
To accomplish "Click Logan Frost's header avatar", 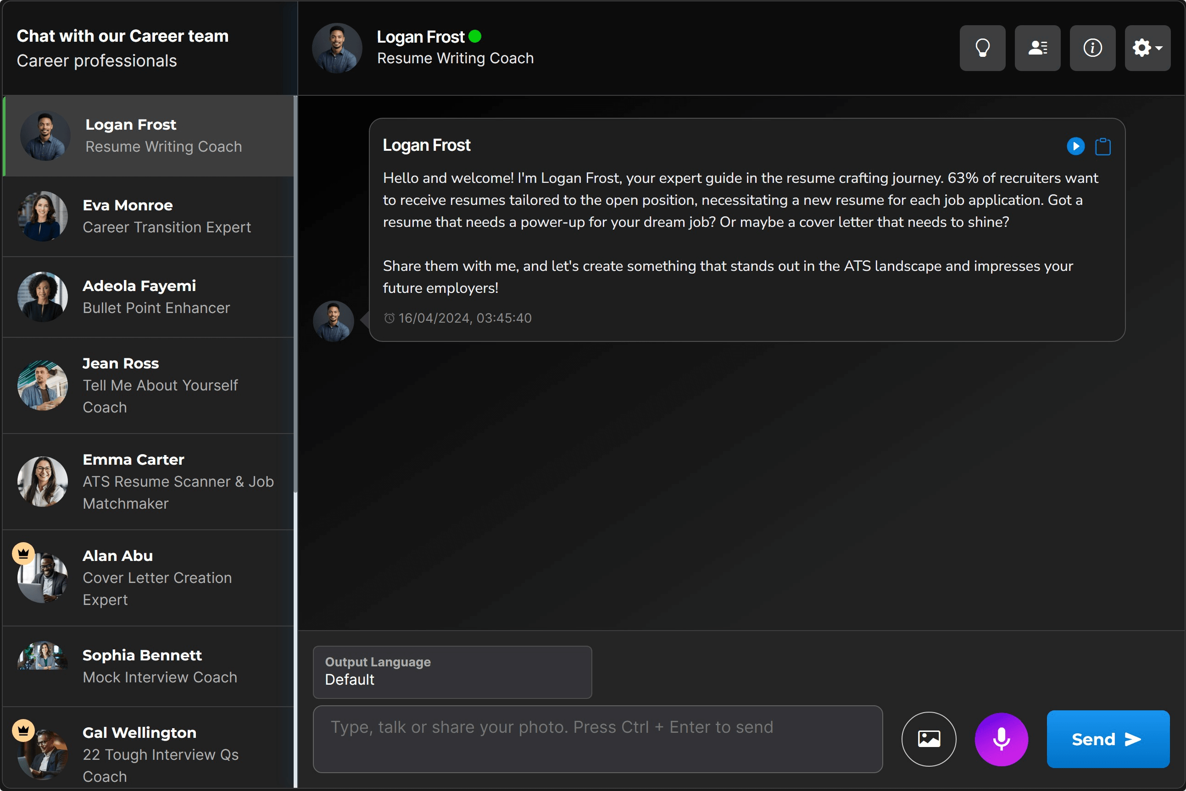I will pos(337,48).
